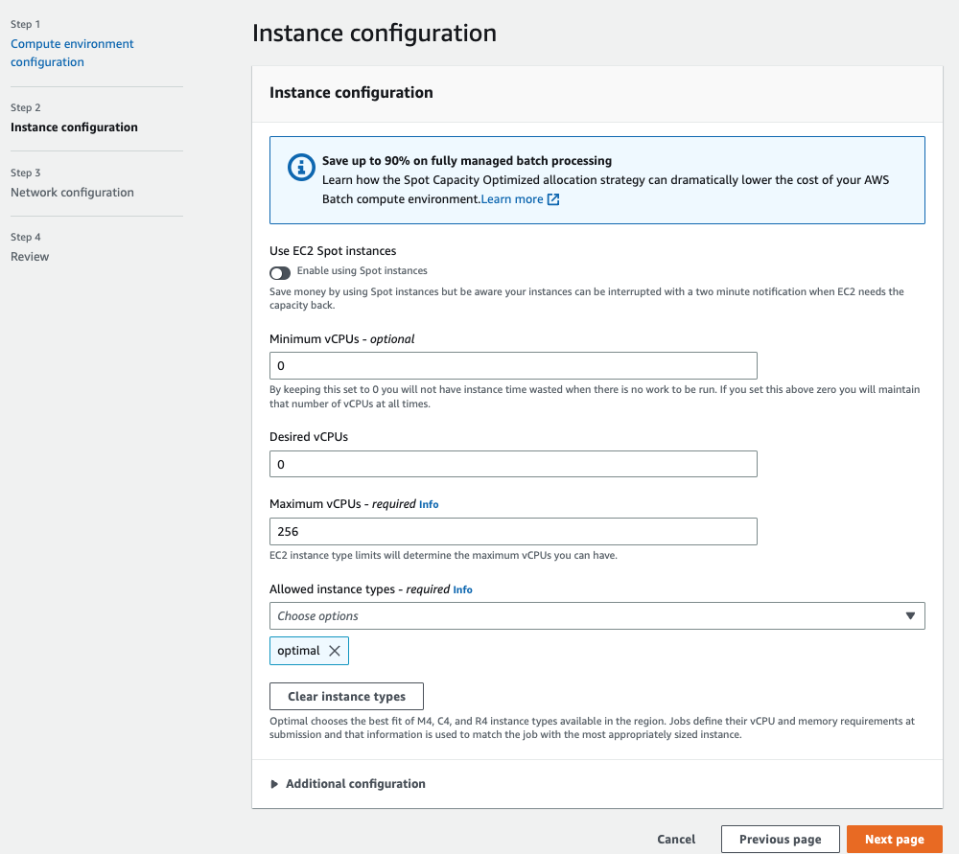Select the Maximum vCPUs field showing 256
This screenshot has height=854, width=959.
pos(513,531)
